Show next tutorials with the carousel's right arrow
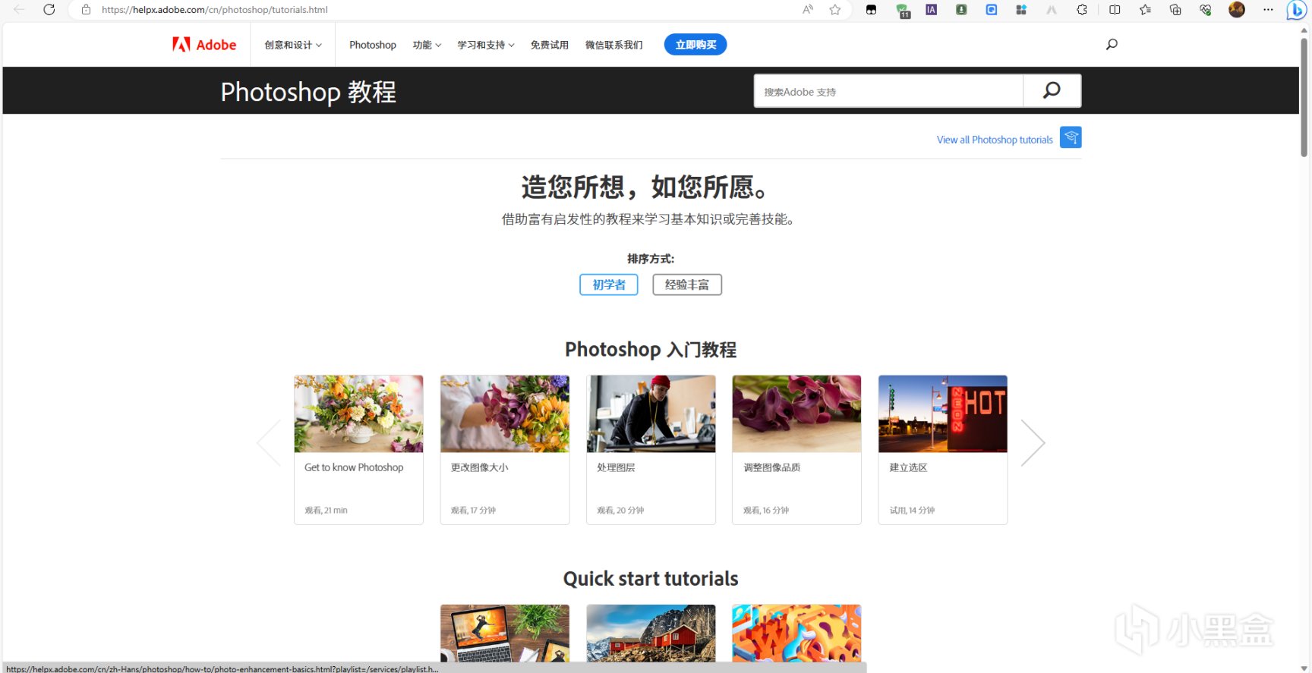The height and width of the screenshot is (673, 1312). (1033, 442)
